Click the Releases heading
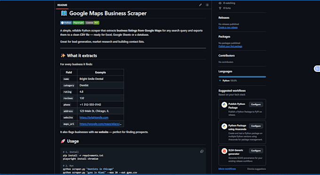This screenshot has width=320, height=175. 224,18
